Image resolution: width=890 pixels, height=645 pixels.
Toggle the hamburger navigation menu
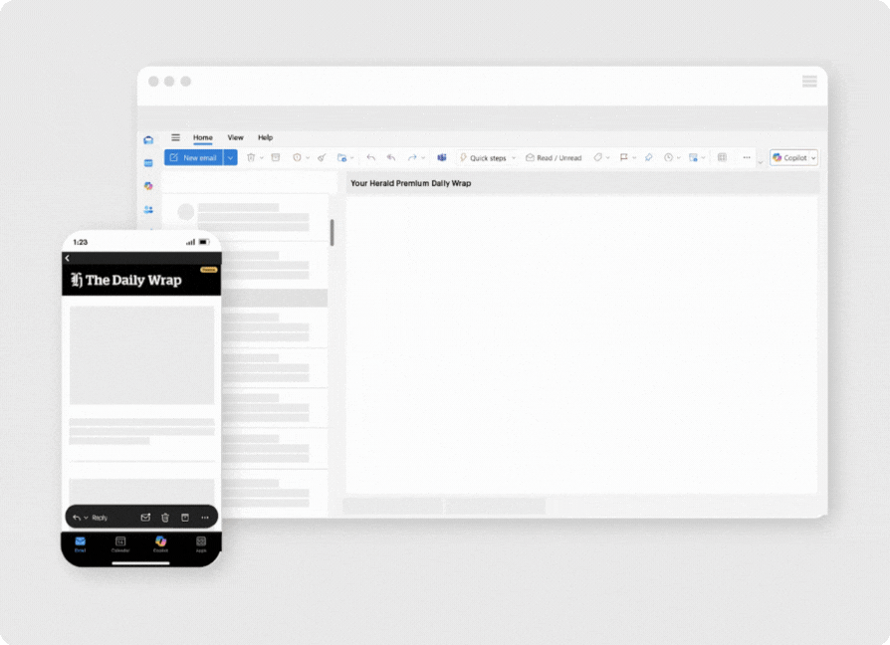[175, 137]
